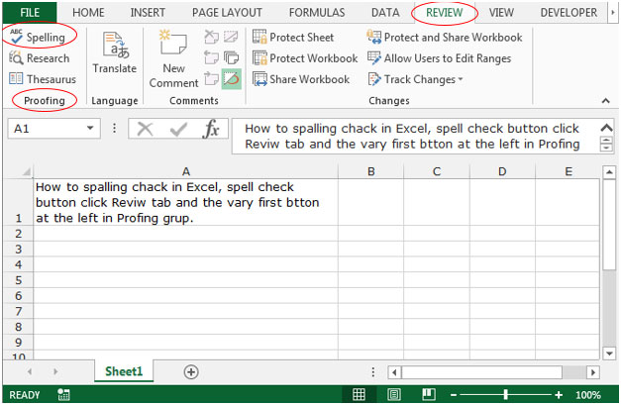
Task: Collapse the formula bar chevron
Action: (606, 128)
